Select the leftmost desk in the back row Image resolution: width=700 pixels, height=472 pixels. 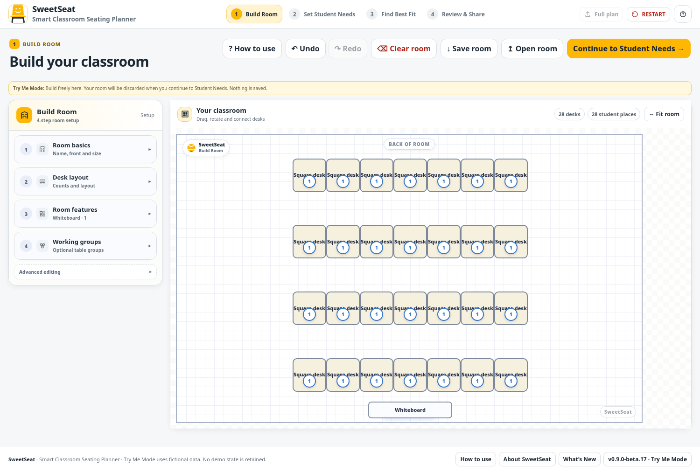click(309, 175)
